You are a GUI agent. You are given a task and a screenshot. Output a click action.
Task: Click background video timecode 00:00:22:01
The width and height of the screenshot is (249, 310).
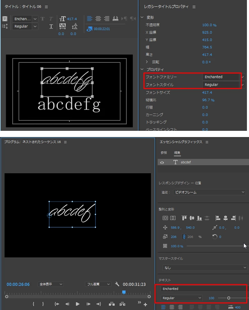click(102, 29)
